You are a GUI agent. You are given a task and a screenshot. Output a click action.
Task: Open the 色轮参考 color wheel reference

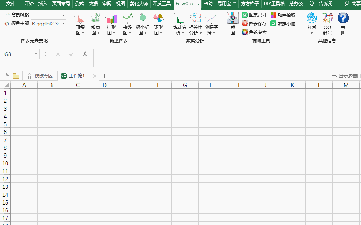pos(253,32)
